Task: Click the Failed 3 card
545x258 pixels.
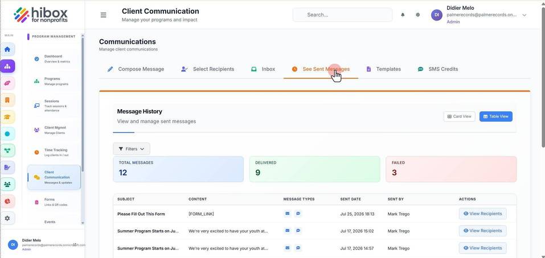Action: point(451,169)
